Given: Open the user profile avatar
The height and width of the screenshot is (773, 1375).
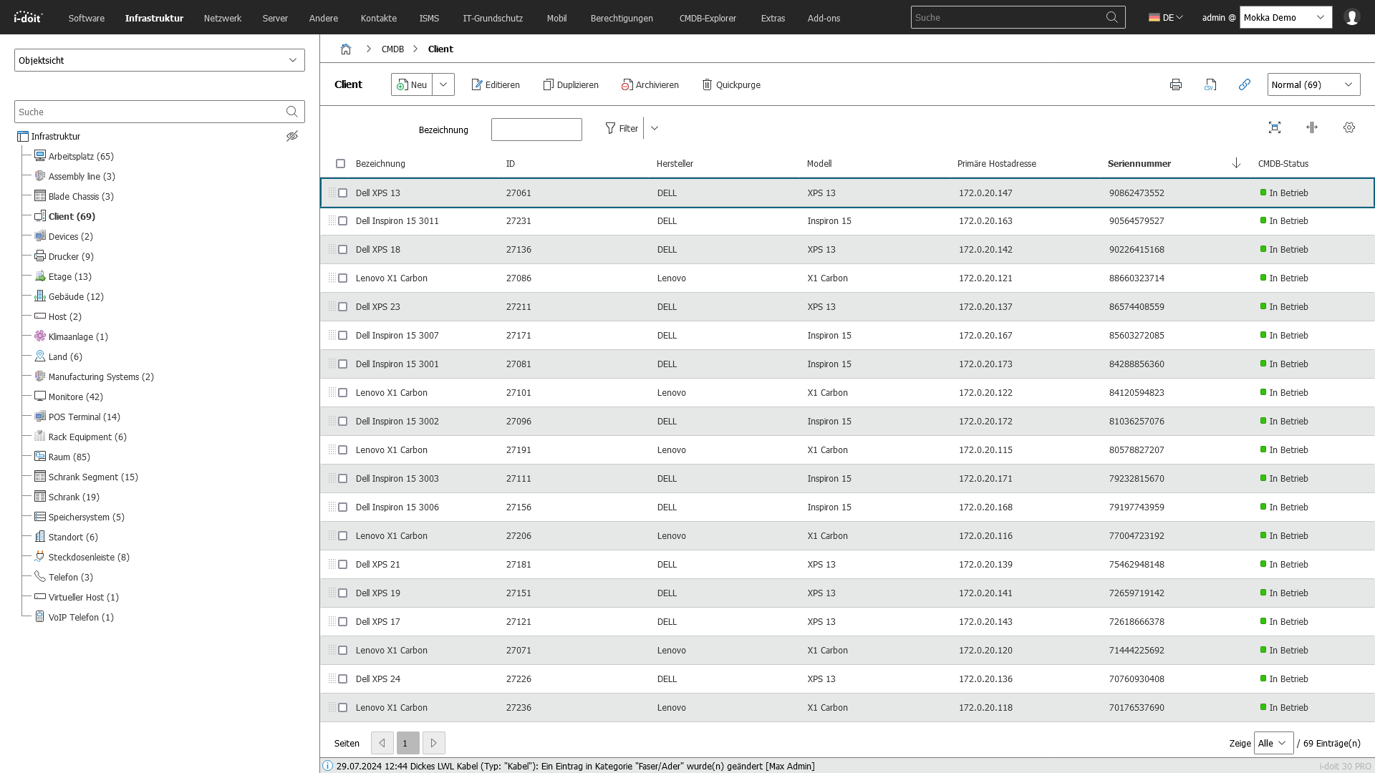Looking at the screenshot, I should click(x=1352, y=17).
